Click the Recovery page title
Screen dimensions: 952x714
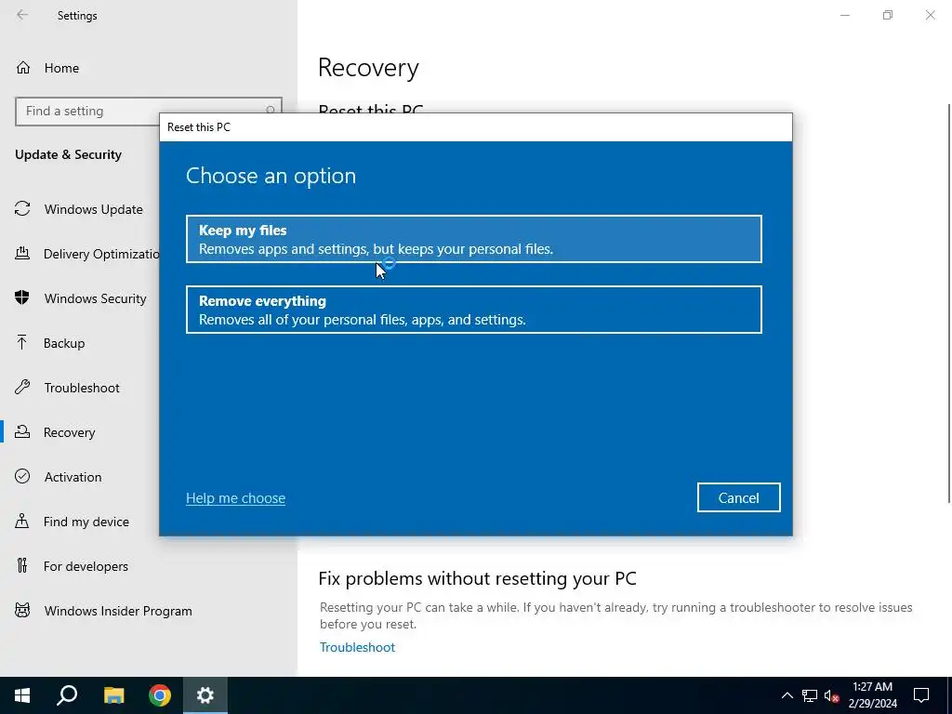368,67
